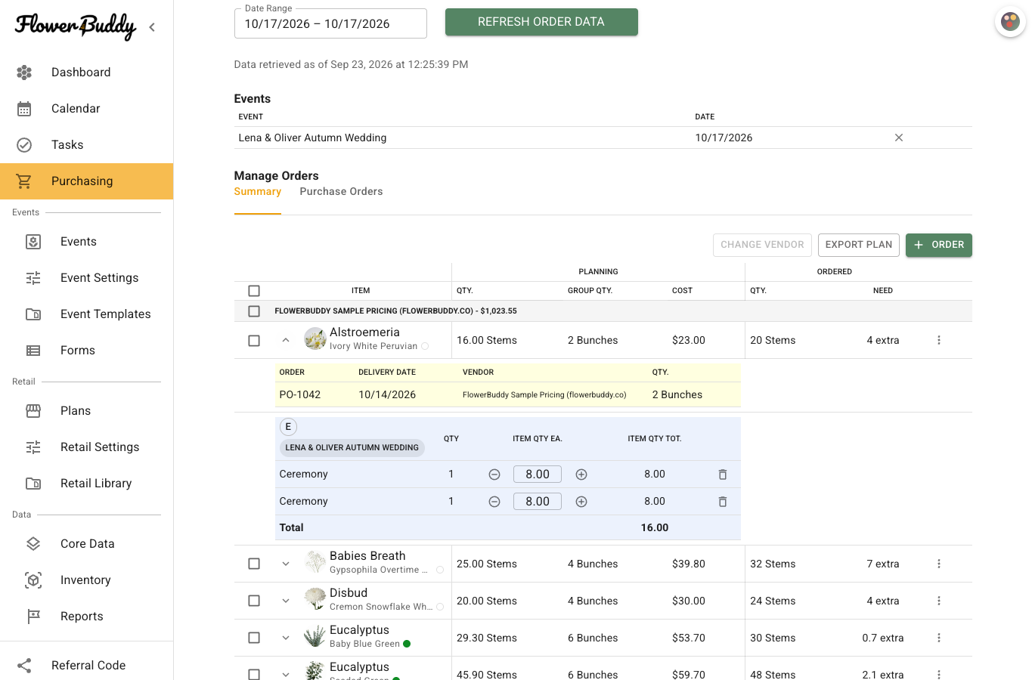This screenshot has width=1032, height=680.
Task: Check the Alstroemeria item checkbox
Action: (x=254, y=341)
